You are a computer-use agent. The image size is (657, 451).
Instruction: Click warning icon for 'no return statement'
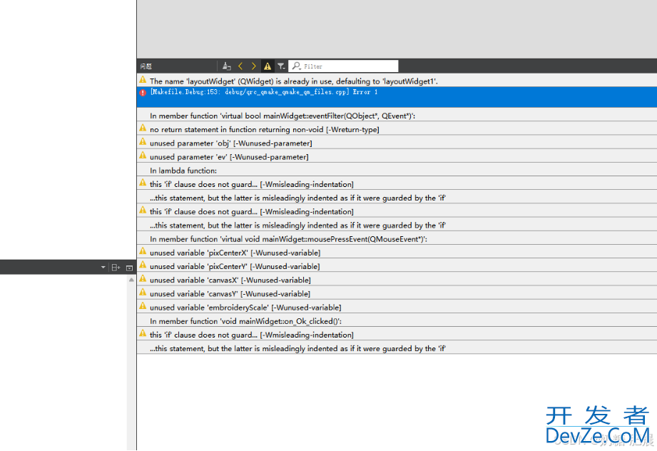[143, 128]
